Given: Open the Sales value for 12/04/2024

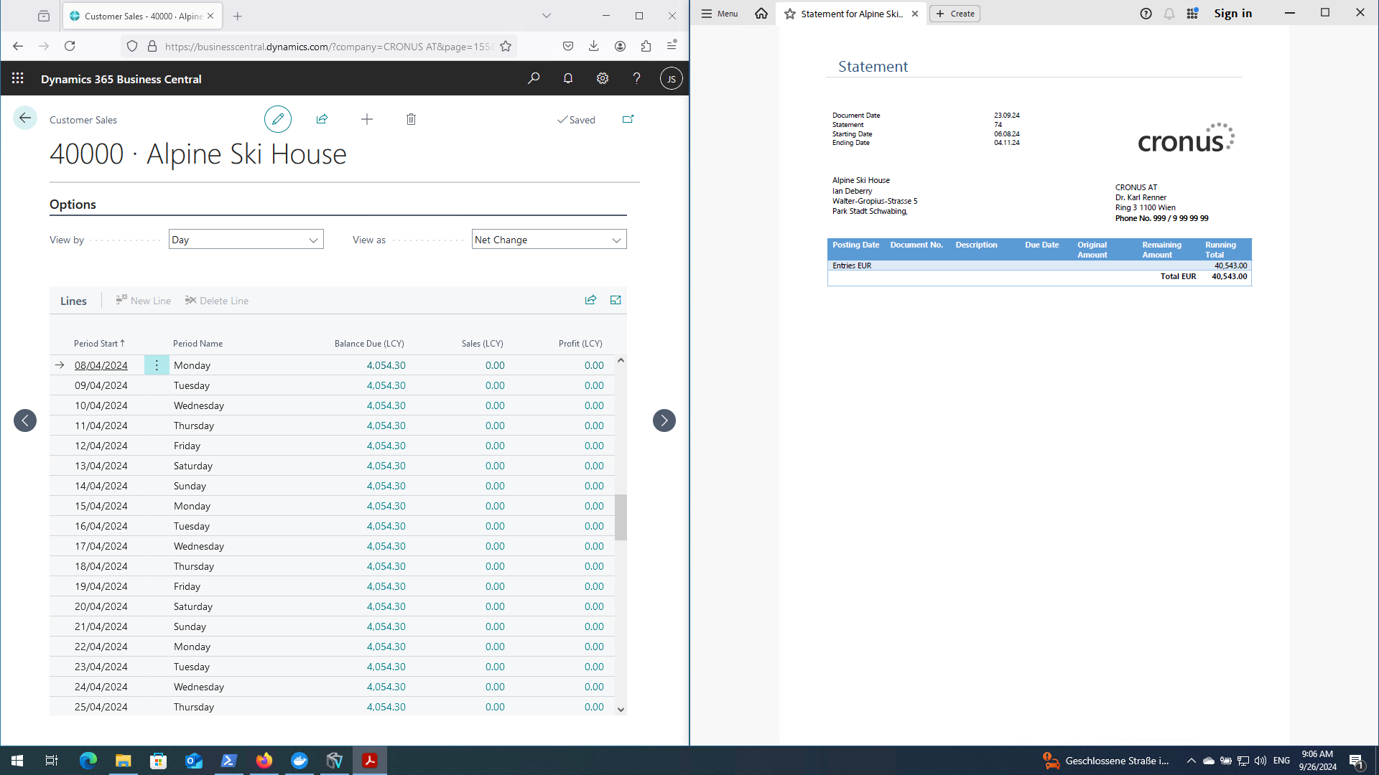Looking at the screenshot, I should pos(495,446).
